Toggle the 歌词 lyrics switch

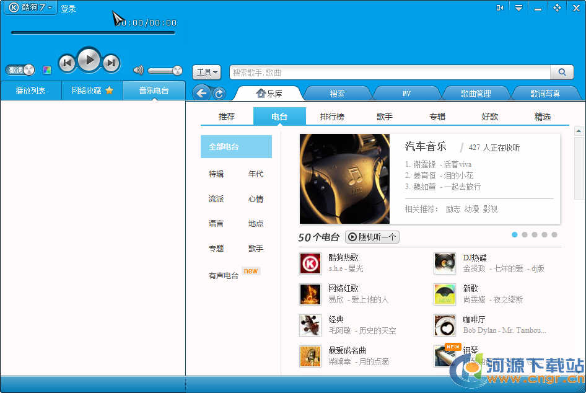[20, 70]
